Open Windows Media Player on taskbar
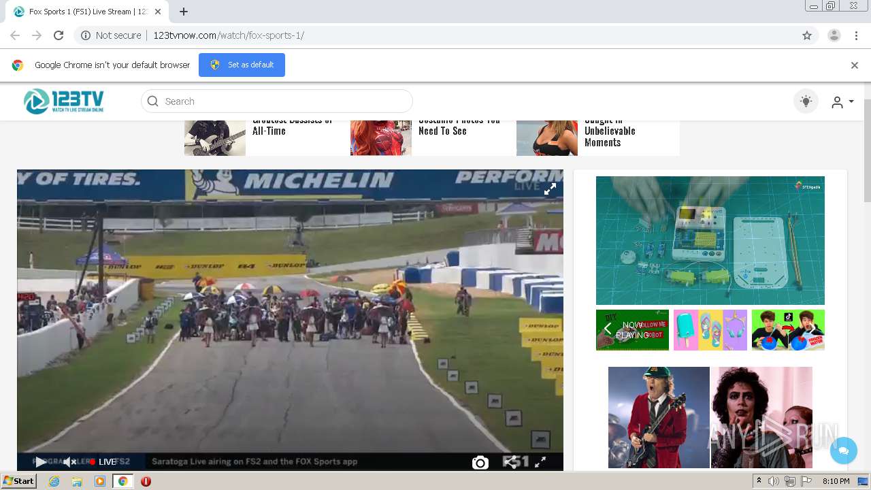 coord(100,481)
